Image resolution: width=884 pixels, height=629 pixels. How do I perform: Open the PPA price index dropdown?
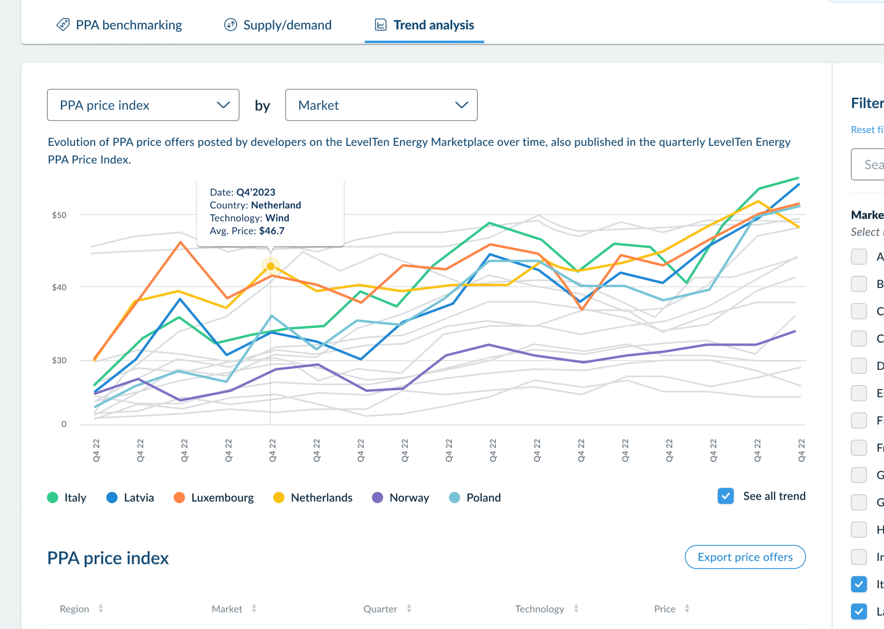coord(143,105)
